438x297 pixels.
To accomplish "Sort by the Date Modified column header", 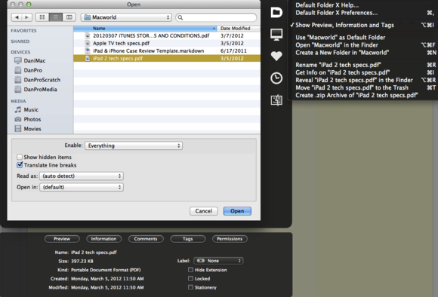I will [239, 29].
